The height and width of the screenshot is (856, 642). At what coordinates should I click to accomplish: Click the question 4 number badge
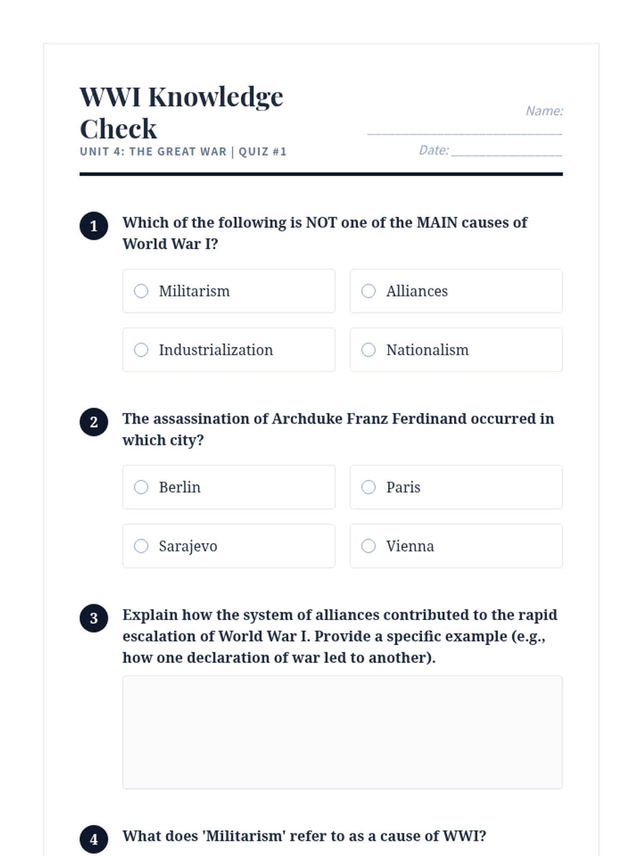coord(94,839)
